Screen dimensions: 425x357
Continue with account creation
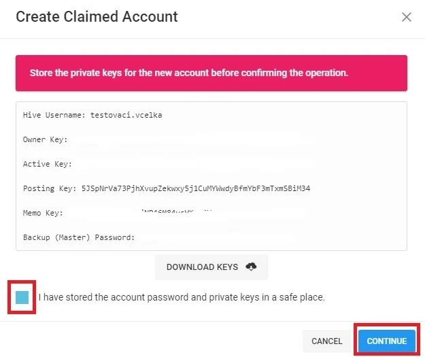point(386,341)
